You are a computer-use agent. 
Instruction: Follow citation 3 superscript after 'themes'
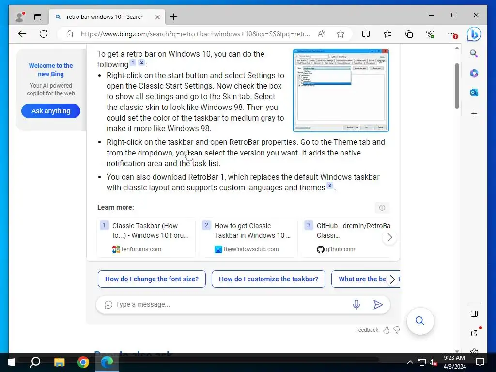click(329, 186)
